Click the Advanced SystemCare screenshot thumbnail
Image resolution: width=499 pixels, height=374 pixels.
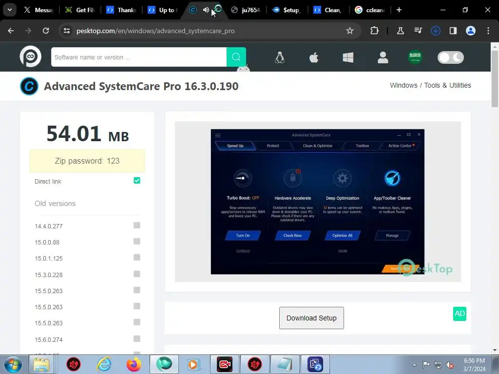[317, 202]
